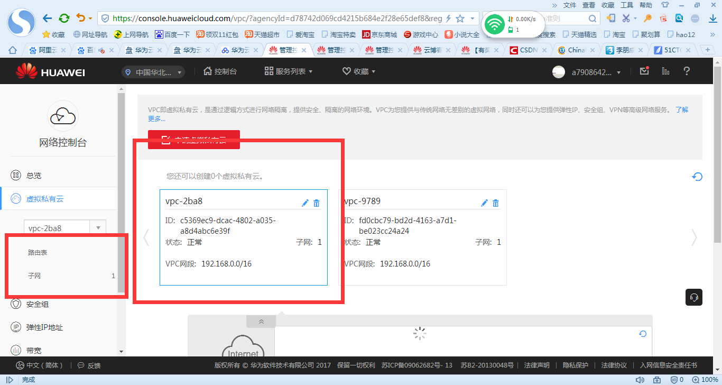Viewport: 722px width, 385px height.
Task: Open dropdown arrow next to the orange undo icon
Action: [x=90, y=19]
